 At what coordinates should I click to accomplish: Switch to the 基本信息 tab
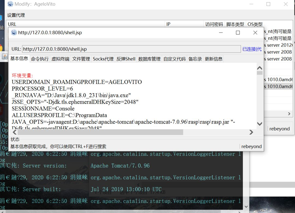19,59
